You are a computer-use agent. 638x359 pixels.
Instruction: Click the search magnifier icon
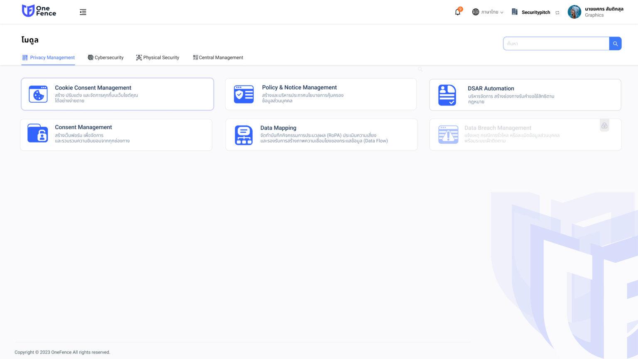coord(615,43)
